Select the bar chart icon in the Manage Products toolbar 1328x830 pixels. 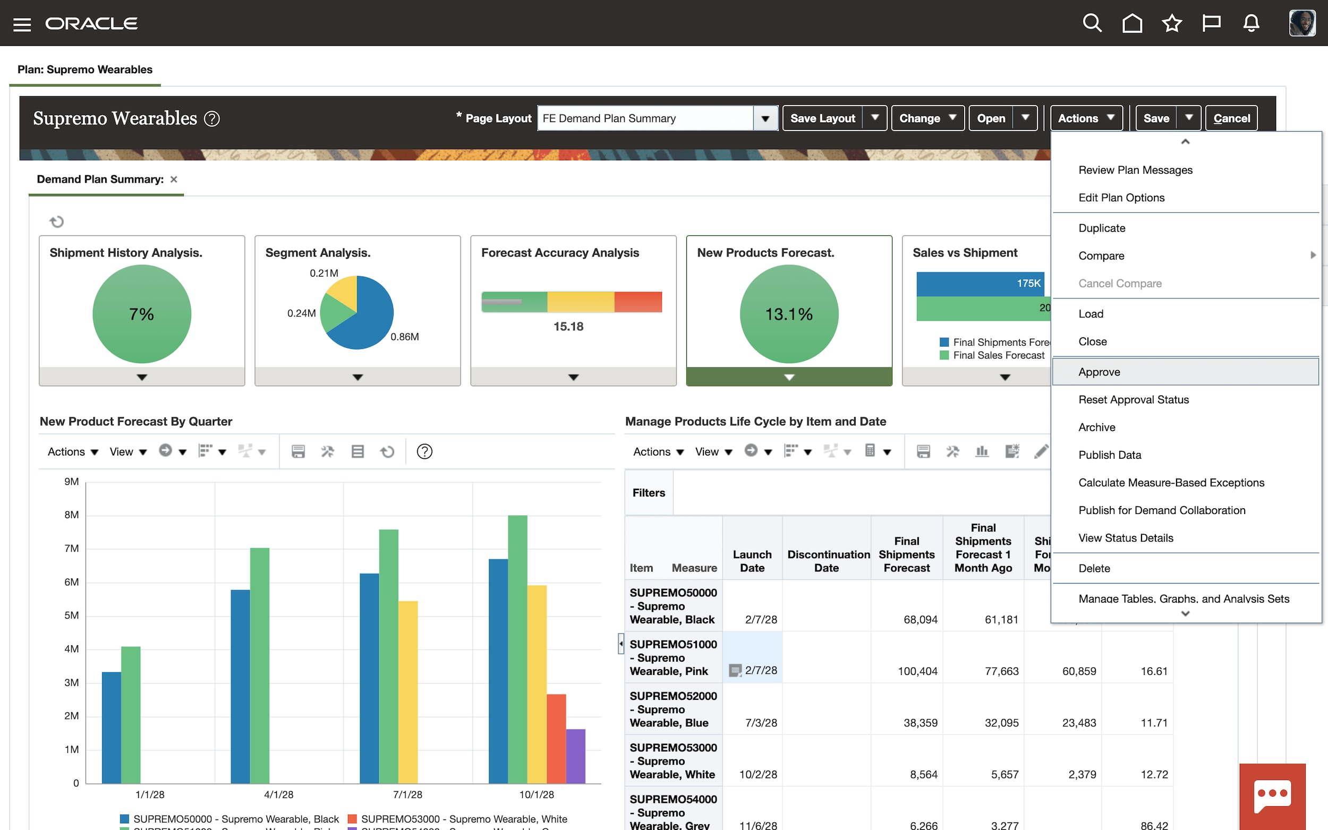pyautogui.click(x=982, y=451)
